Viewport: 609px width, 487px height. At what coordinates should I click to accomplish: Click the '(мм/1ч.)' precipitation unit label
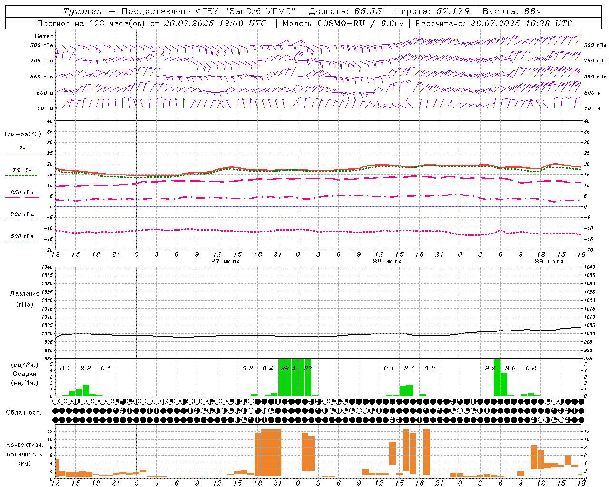[25, 382]
